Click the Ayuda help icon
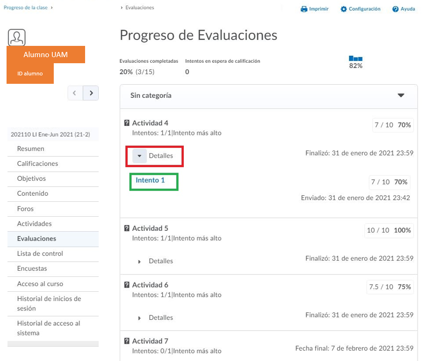 click(396, 9)
